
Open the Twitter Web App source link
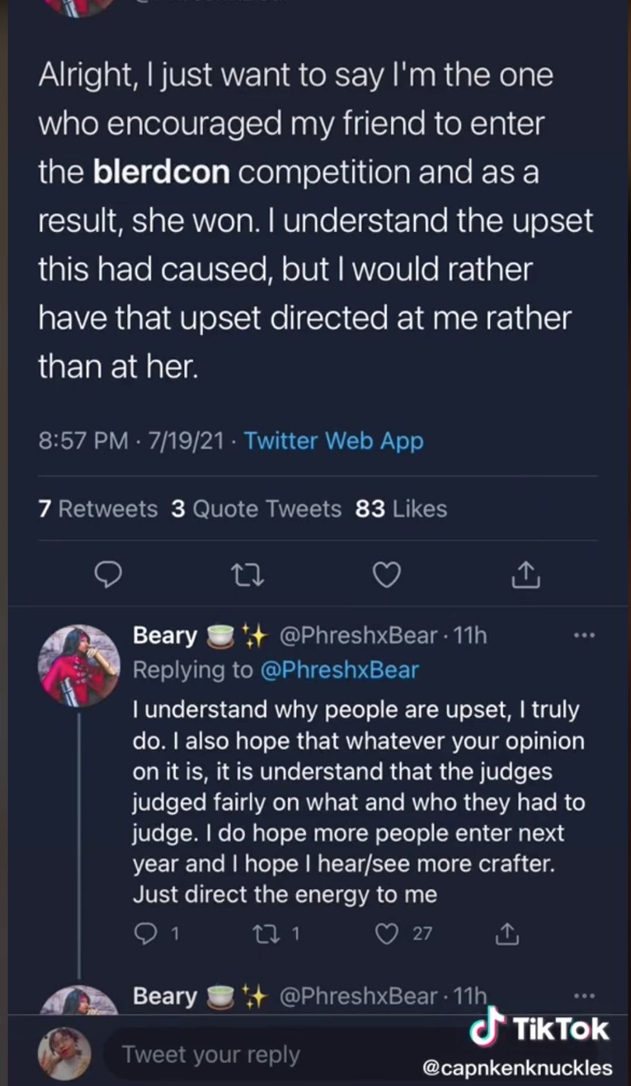pyautogui.click(x=334, y=441)
